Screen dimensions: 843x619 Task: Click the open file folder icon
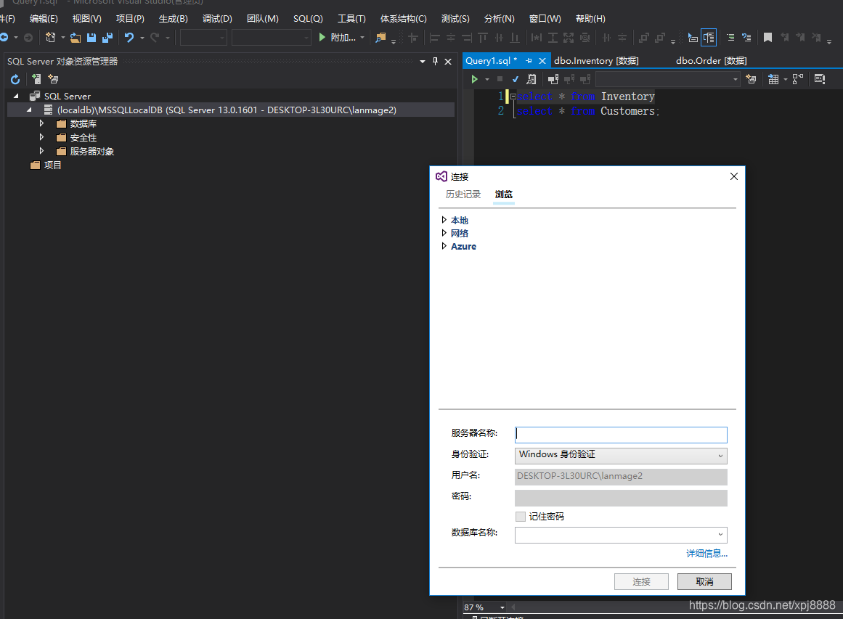(76, 38)
